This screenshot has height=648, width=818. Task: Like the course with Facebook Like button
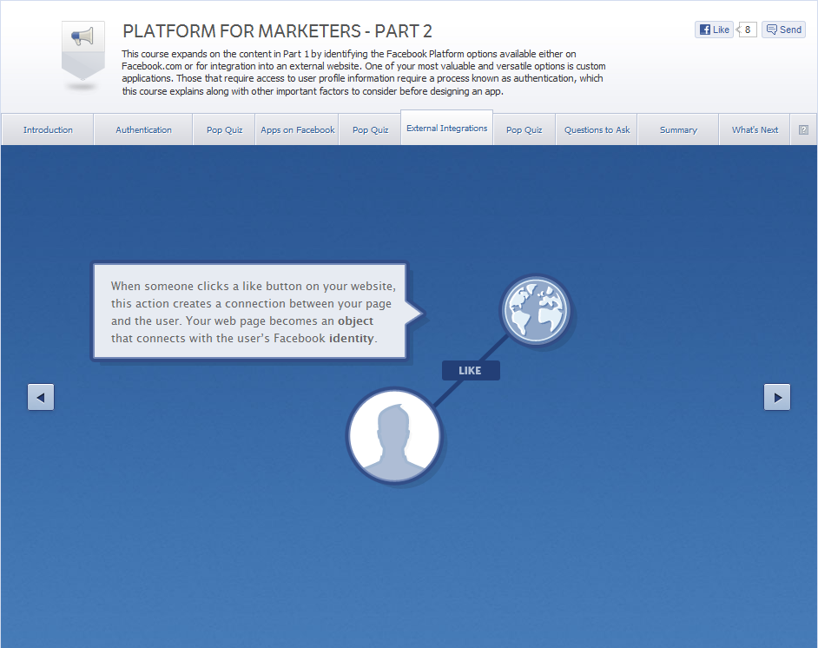coord(714,30)
